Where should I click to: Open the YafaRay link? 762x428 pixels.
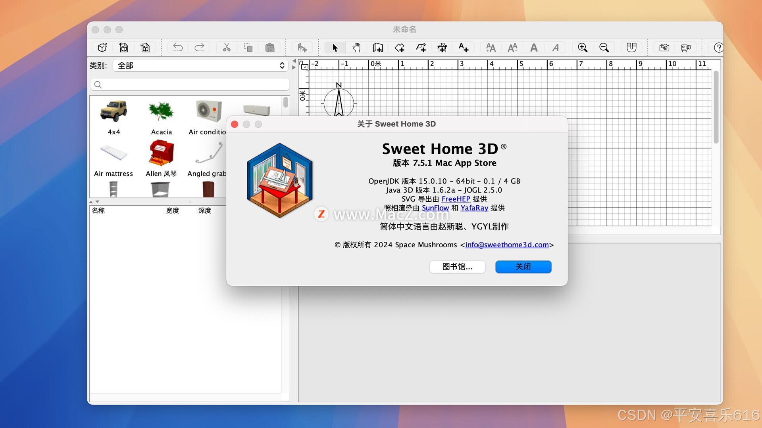pos(474,208)
